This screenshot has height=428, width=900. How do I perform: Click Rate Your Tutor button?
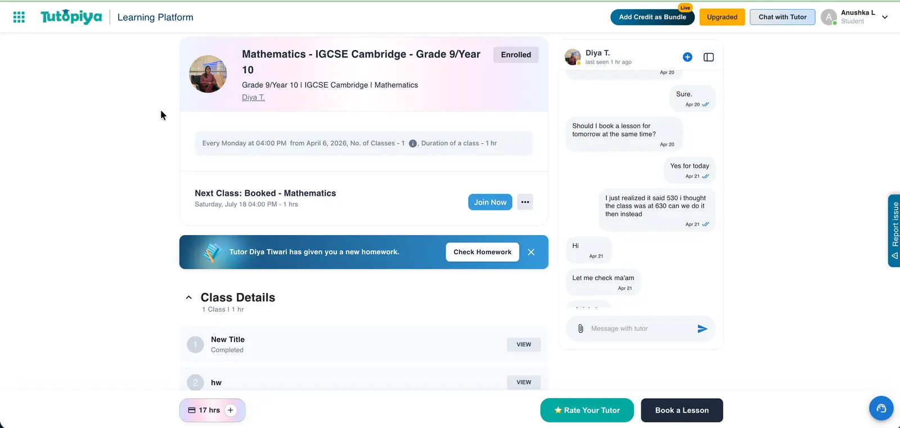tap(587, 410)
